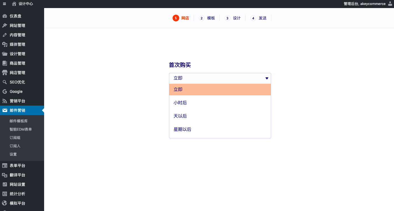Viewport: 394px width, 211px height.
Task: Open the 设计中心 link
Action: [x=26, y=4]
